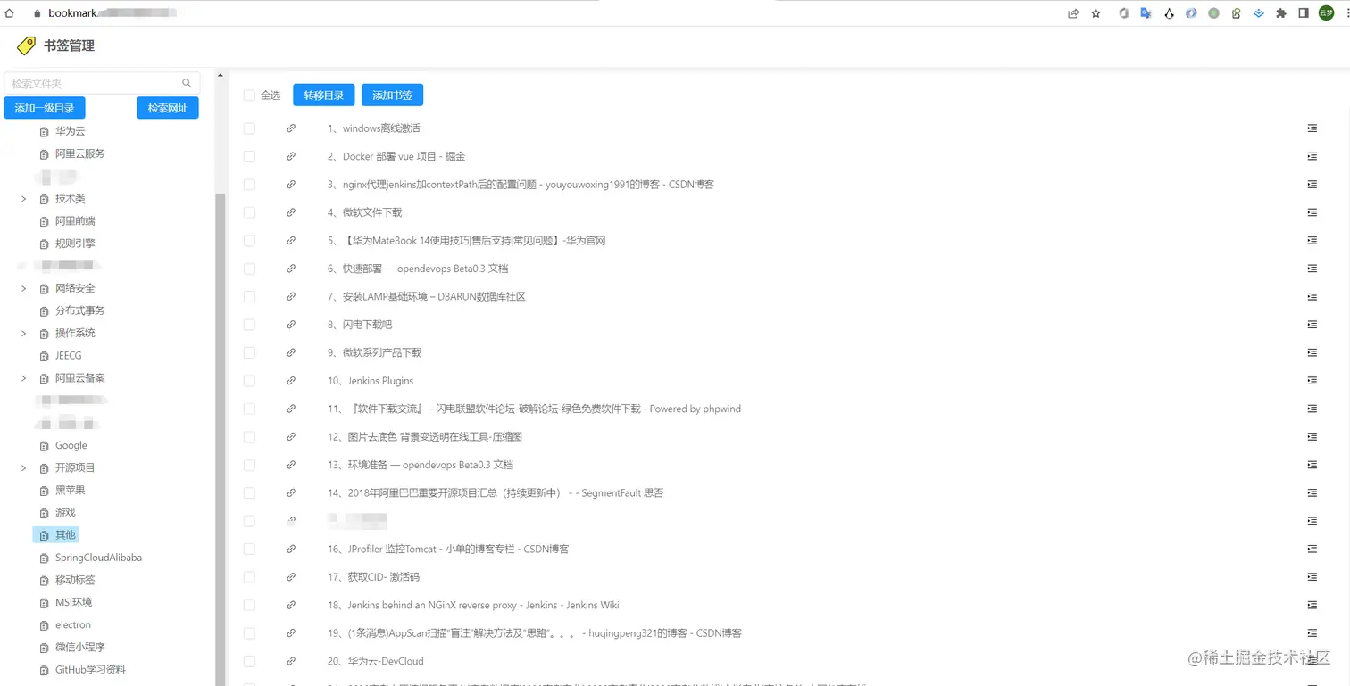Expand the 阿里云备案 folder
The image size is (1350, 686).
pyautogui.click(x=23, y=378)
